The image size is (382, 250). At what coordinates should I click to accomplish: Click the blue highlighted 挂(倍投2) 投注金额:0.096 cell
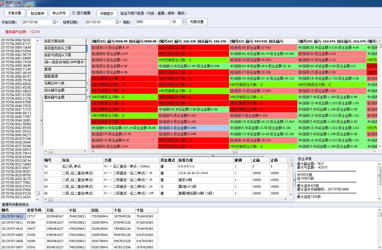tap(193, 128)
